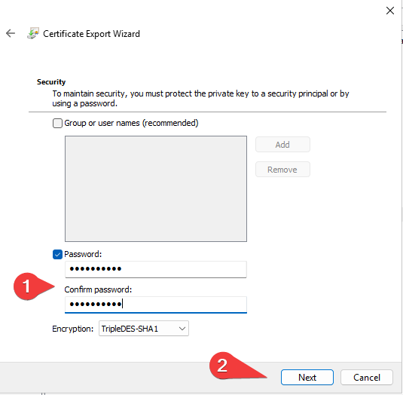
Task: Focus the Password input field
Action: point(156,269)
